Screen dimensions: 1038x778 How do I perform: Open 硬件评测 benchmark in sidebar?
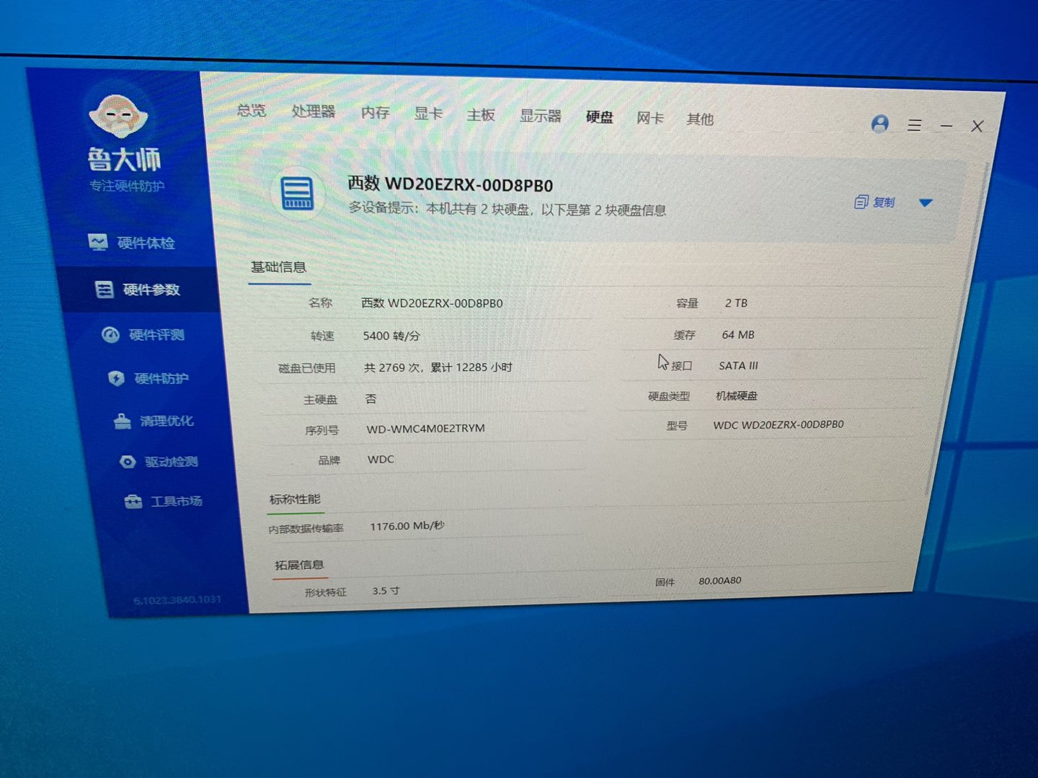click(x=143, y=335)
